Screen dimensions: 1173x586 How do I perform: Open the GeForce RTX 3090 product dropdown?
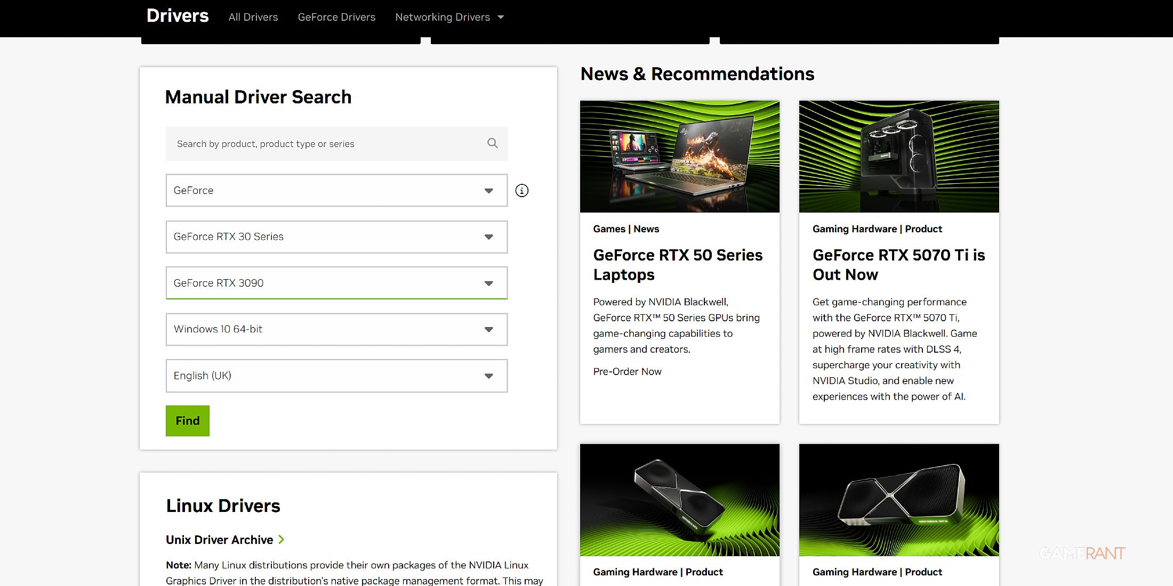coord(336,283)
